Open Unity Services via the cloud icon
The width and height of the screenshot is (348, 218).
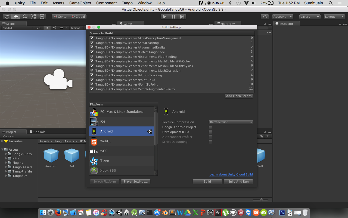coord(265,17)
